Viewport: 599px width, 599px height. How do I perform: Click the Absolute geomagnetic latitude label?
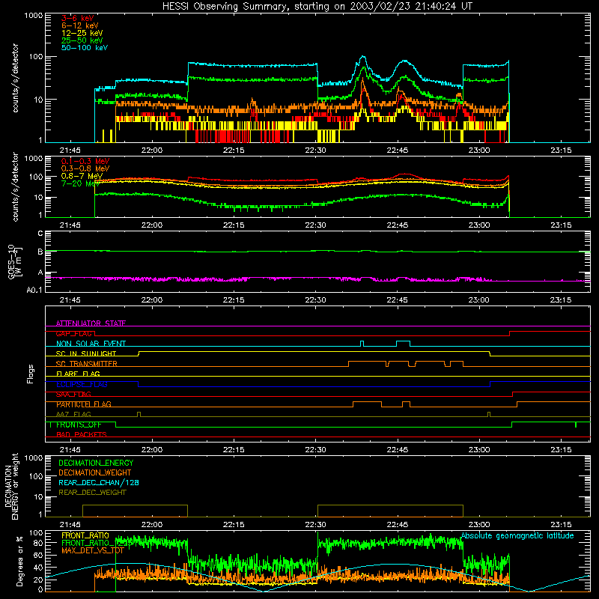[517, 536]
